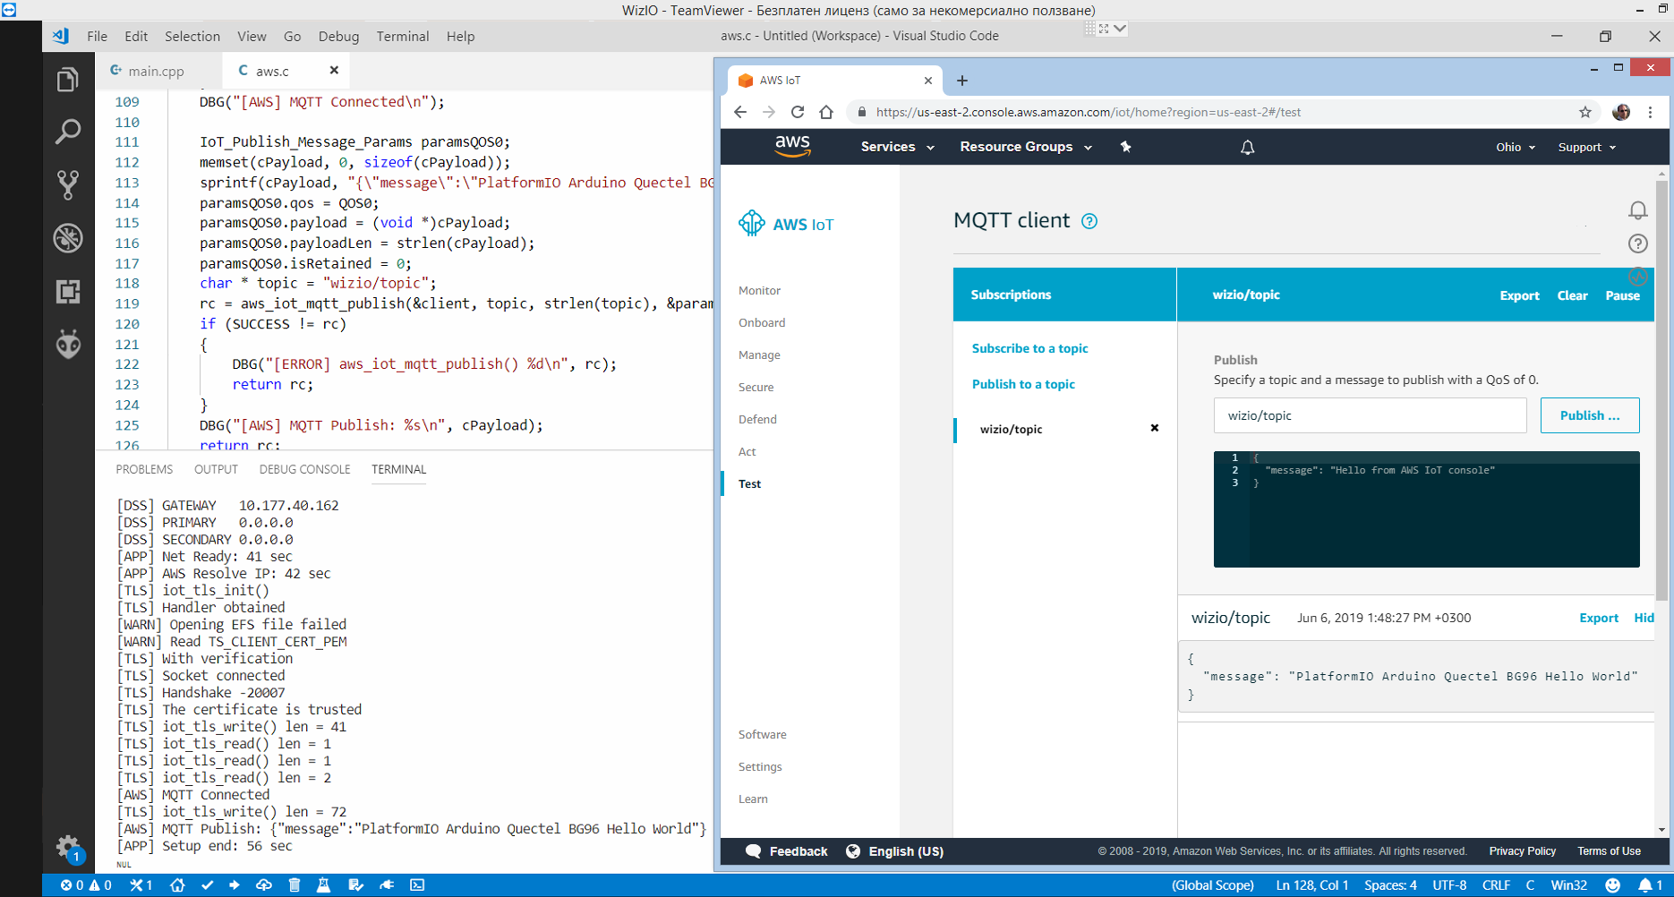Click Export in the wizio/topic header
Image resolution: width=1674 pixels, height=897 pixels.
pyautogui.click(x=1520, y=295)
